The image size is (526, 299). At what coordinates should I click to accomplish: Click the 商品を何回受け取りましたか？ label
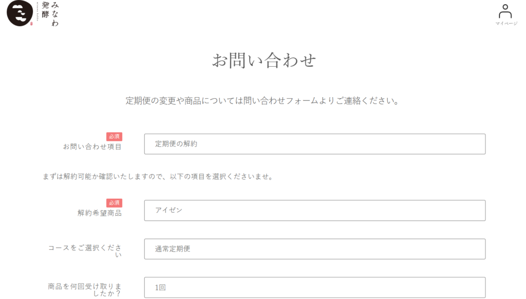coord(85,290)
